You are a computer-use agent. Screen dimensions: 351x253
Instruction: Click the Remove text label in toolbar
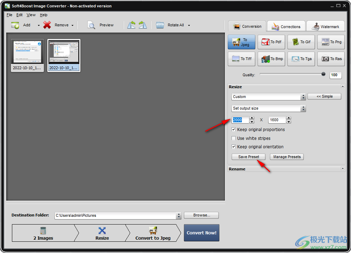click(x=61, y=25)
